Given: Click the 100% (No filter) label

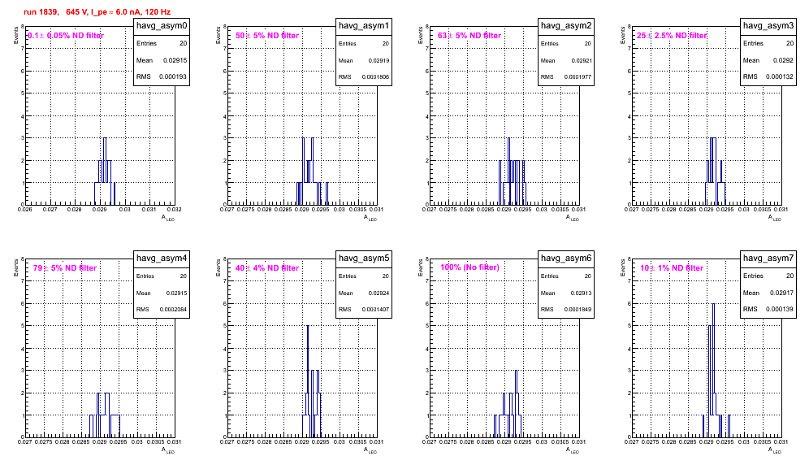Looking at the screenshot, I should [470, 267].
